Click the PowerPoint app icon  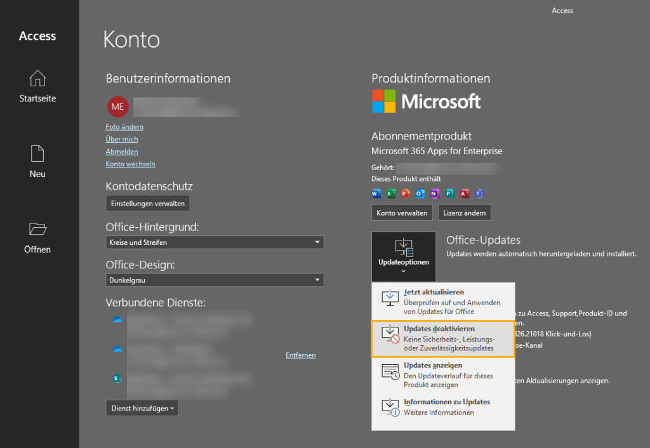click(x=406, y=194)
